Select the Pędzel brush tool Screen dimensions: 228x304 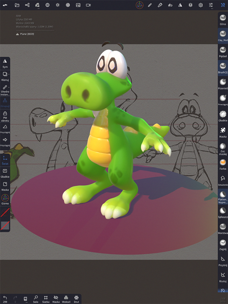(223, 52)
